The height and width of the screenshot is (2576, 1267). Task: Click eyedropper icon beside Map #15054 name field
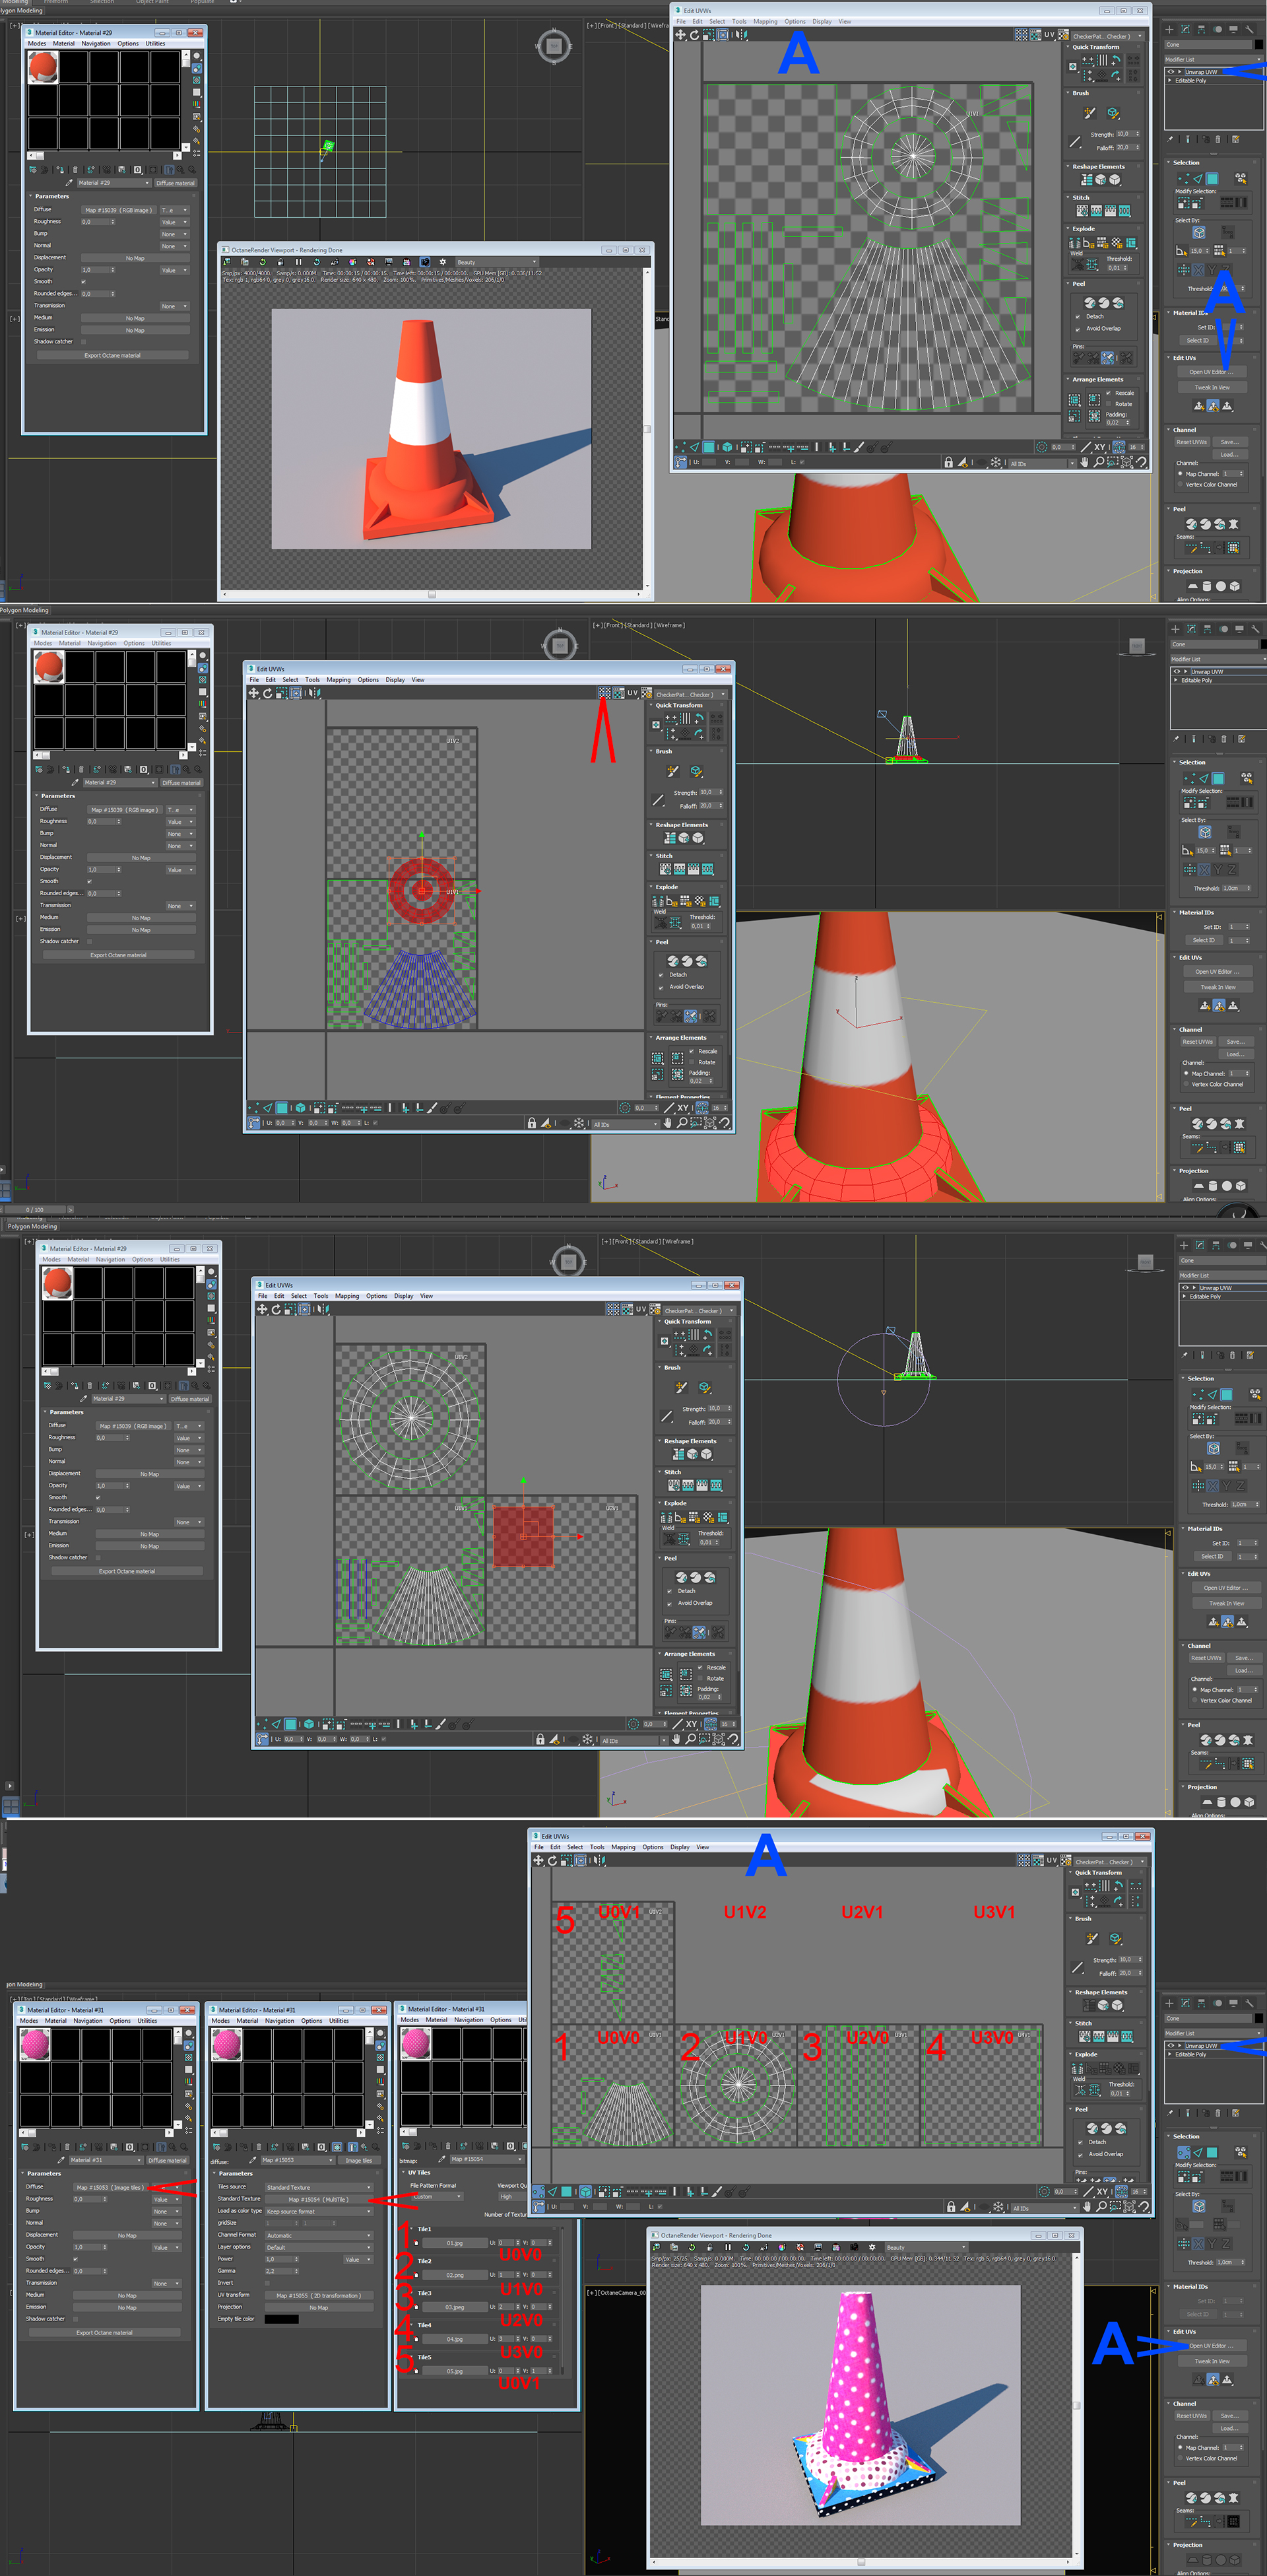pyautogui.click(x=441, y=2159)
